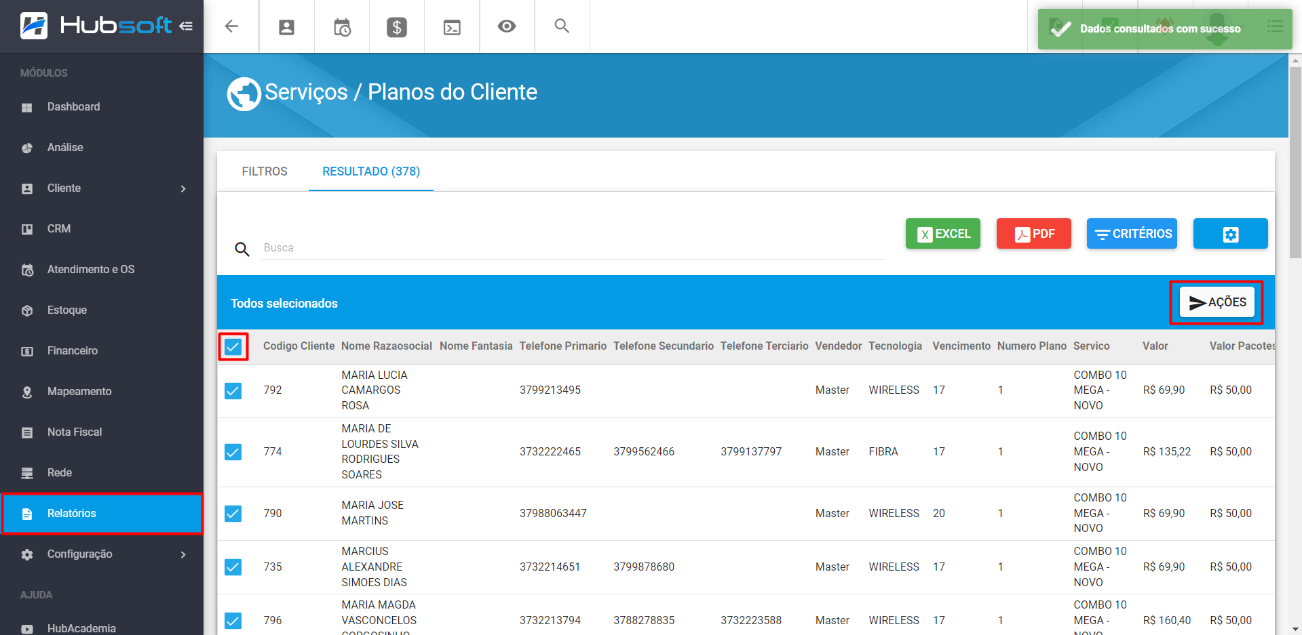Uncheck the row for client 792
The height and width of the screenshot is (635, 1302).
pos(233,390)
